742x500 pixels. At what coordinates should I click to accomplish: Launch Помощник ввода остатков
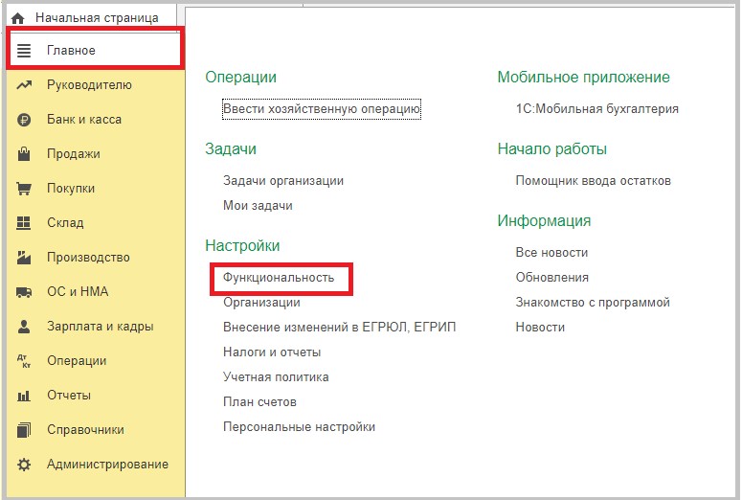[594, 181]
